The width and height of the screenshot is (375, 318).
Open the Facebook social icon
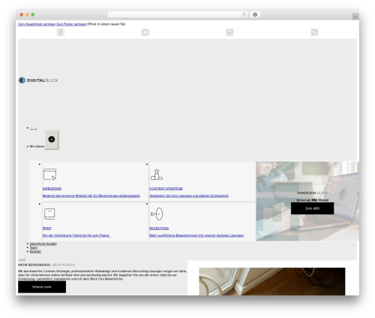[x=61, y=32]
